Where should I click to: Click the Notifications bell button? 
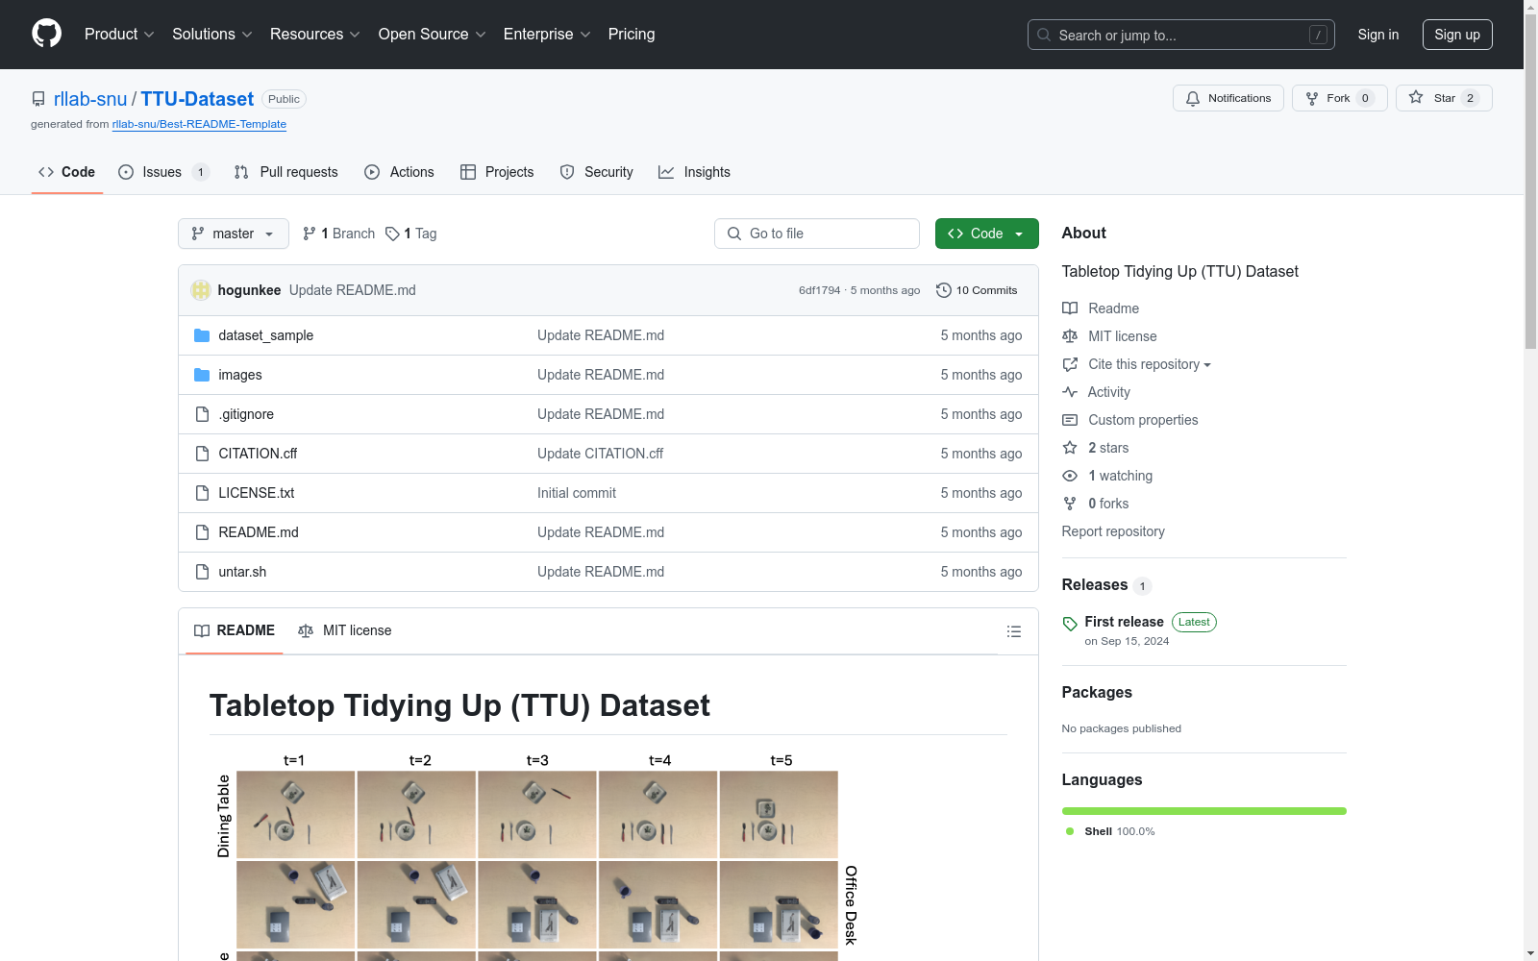click(1228, 98)
